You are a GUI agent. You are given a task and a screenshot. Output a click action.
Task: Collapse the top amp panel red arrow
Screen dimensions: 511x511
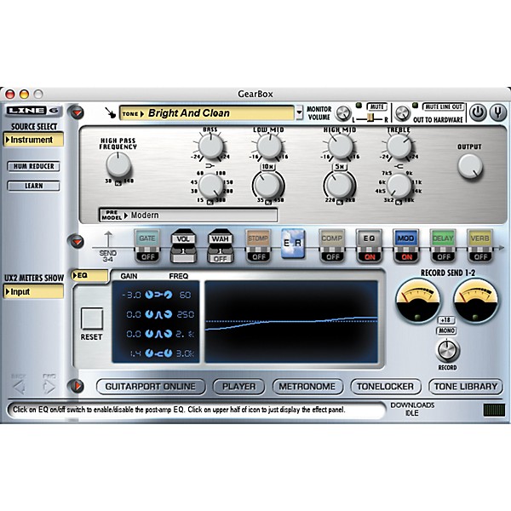pyautogui.click(x=77, y=112)
